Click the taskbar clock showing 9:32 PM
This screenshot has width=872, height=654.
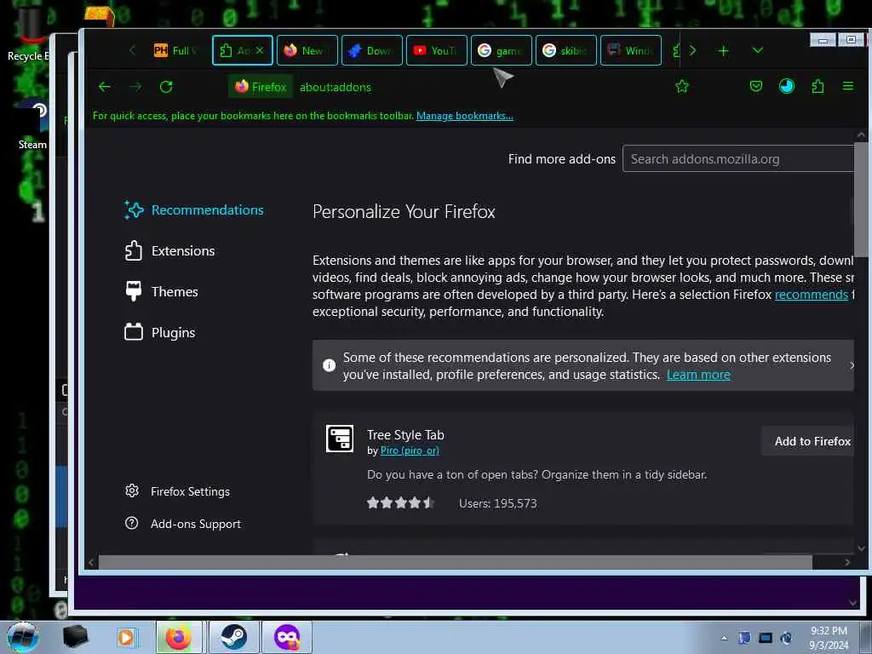(x=829, y=638)
